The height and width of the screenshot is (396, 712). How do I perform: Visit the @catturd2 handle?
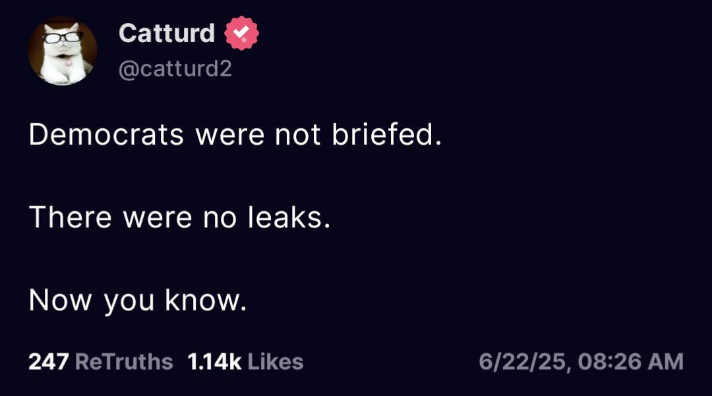click(x=175, y=68)
